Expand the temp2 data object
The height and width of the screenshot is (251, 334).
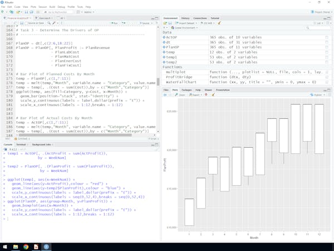(x=164, y=62)
